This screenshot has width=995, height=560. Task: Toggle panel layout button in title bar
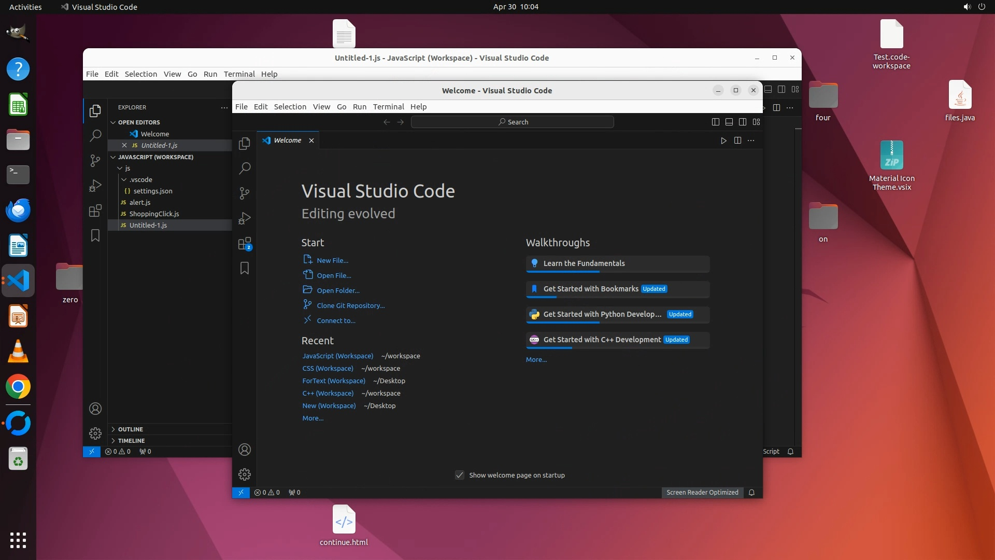[x=729, y=122]
